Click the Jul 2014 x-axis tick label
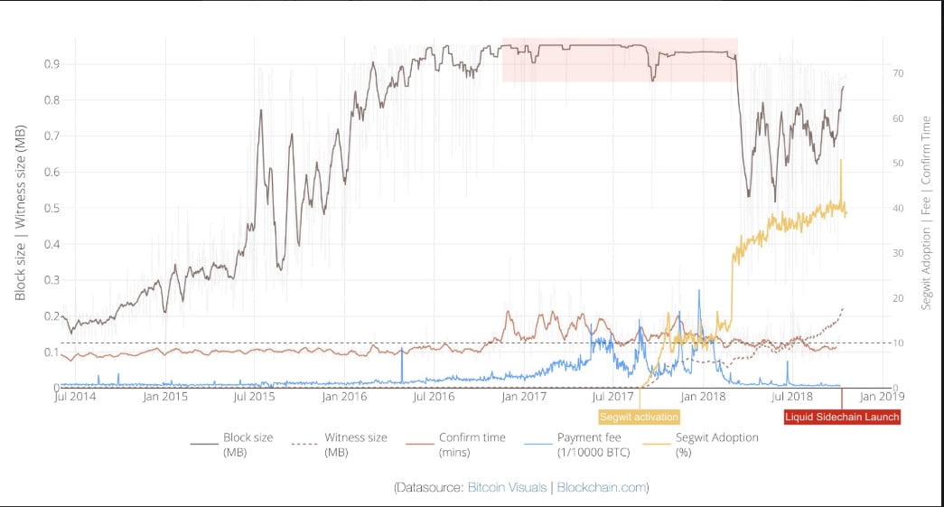The width and height of the screenshot is (944, 507). [x=72, y=396]
